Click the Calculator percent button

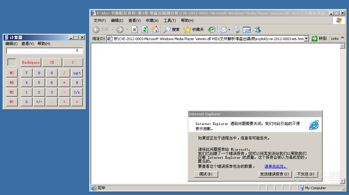(77, 83)
